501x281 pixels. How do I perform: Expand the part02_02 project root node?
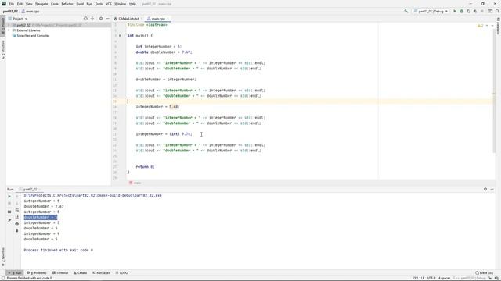pos(9,25)
